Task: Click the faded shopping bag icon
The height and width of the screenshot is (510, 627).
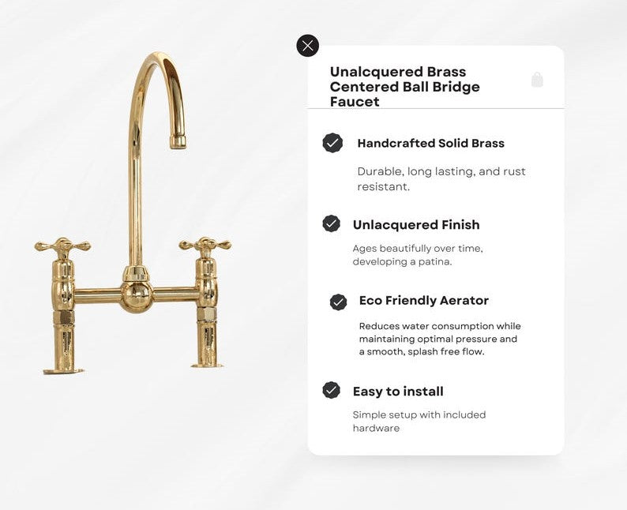Action: point(537,80)
